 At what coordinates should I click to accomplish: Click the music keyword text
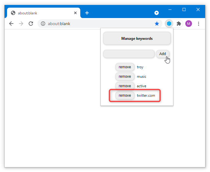pyautogui.click(x=141, y=77)
